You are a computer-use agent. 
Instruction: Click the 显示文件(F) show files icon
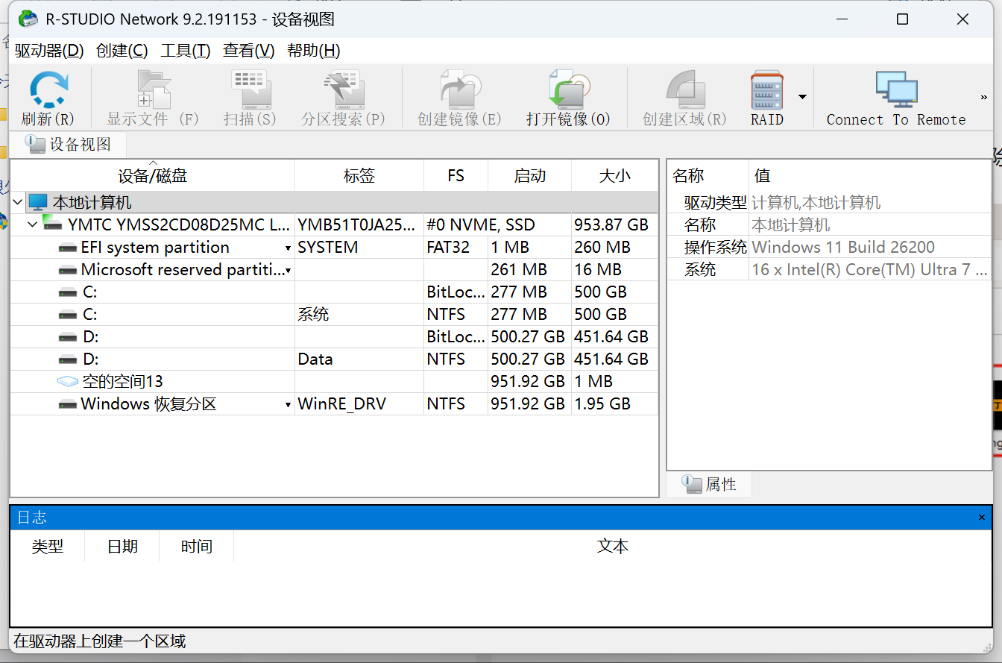tap(154, 90)
